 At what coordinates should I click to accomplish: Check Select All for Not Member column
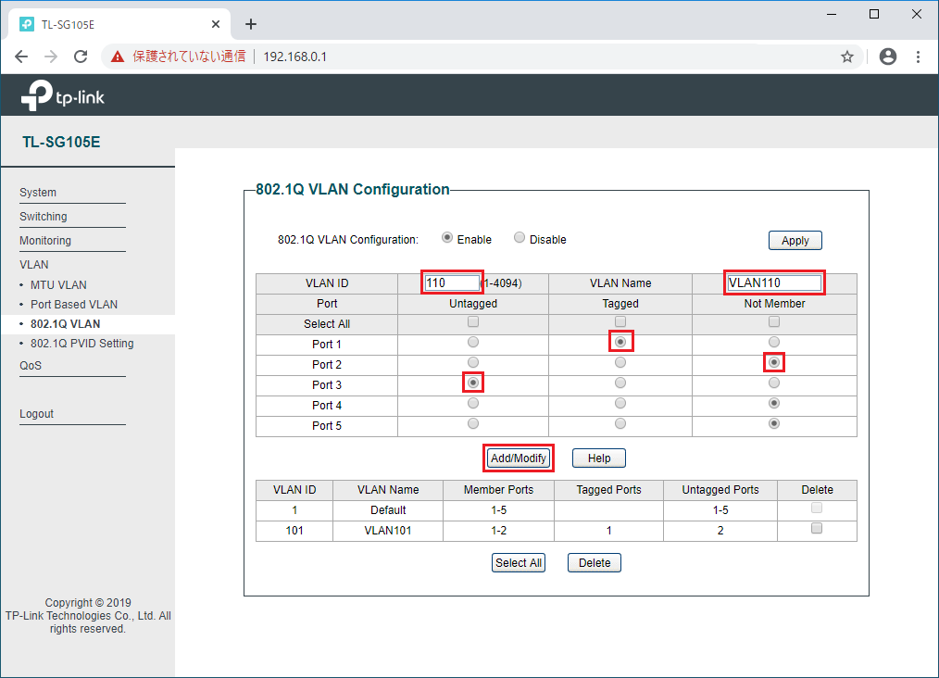[x=774, y=322]
